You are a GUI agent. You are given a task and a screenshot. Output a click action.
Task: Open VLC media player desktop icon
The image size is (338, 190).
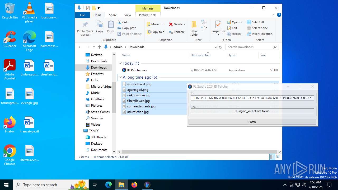[x=29, y=13]
